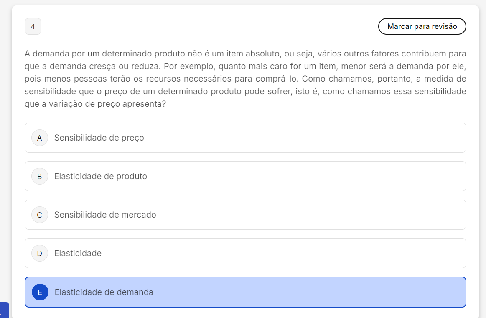The height and width of the screenshot is (318, 486).
Task: Click the highlighted blue E circle icon
Action: 40,292
